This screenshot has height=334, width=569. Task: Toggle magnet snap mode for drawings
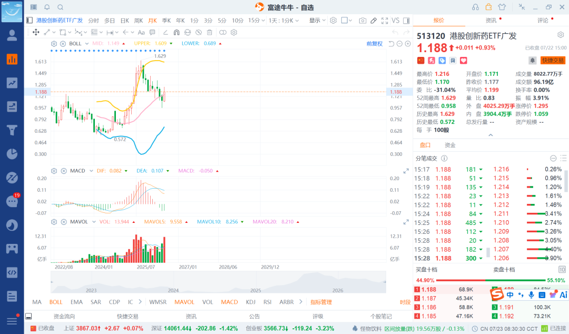176,32
